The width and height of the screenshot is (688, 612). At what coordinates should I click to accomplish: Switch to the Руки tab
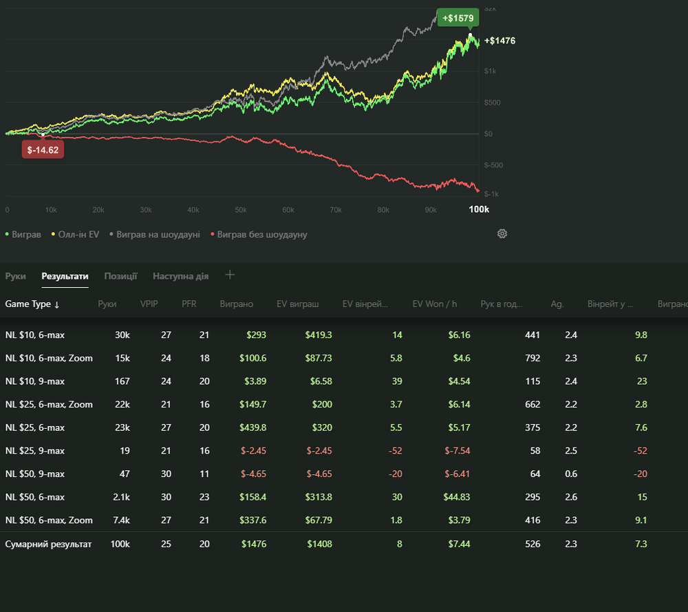16,276
